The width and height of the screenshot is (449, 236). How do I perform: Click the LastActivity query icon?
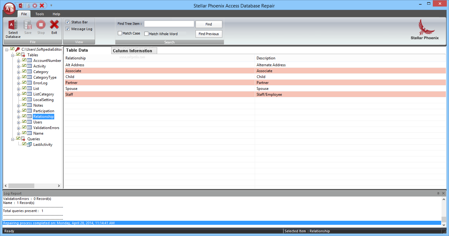click(x=29, y=144)
